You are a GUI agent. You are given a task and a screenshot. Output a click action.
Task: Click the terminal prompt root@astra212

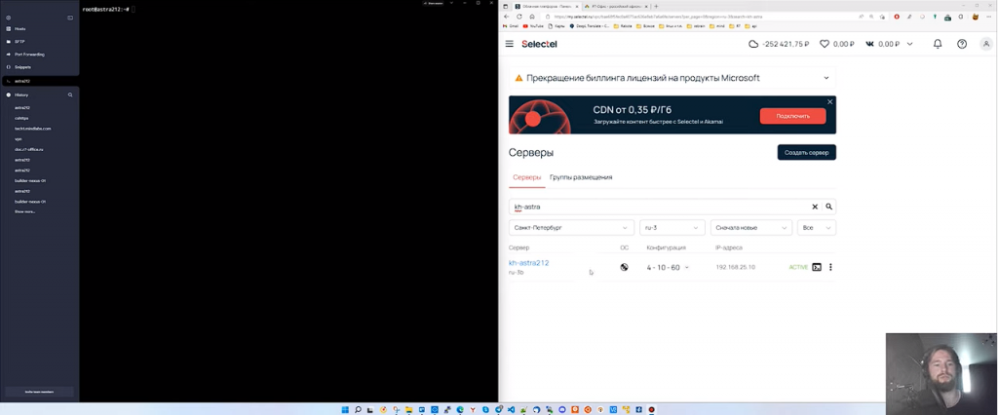(x=105, y=10)
